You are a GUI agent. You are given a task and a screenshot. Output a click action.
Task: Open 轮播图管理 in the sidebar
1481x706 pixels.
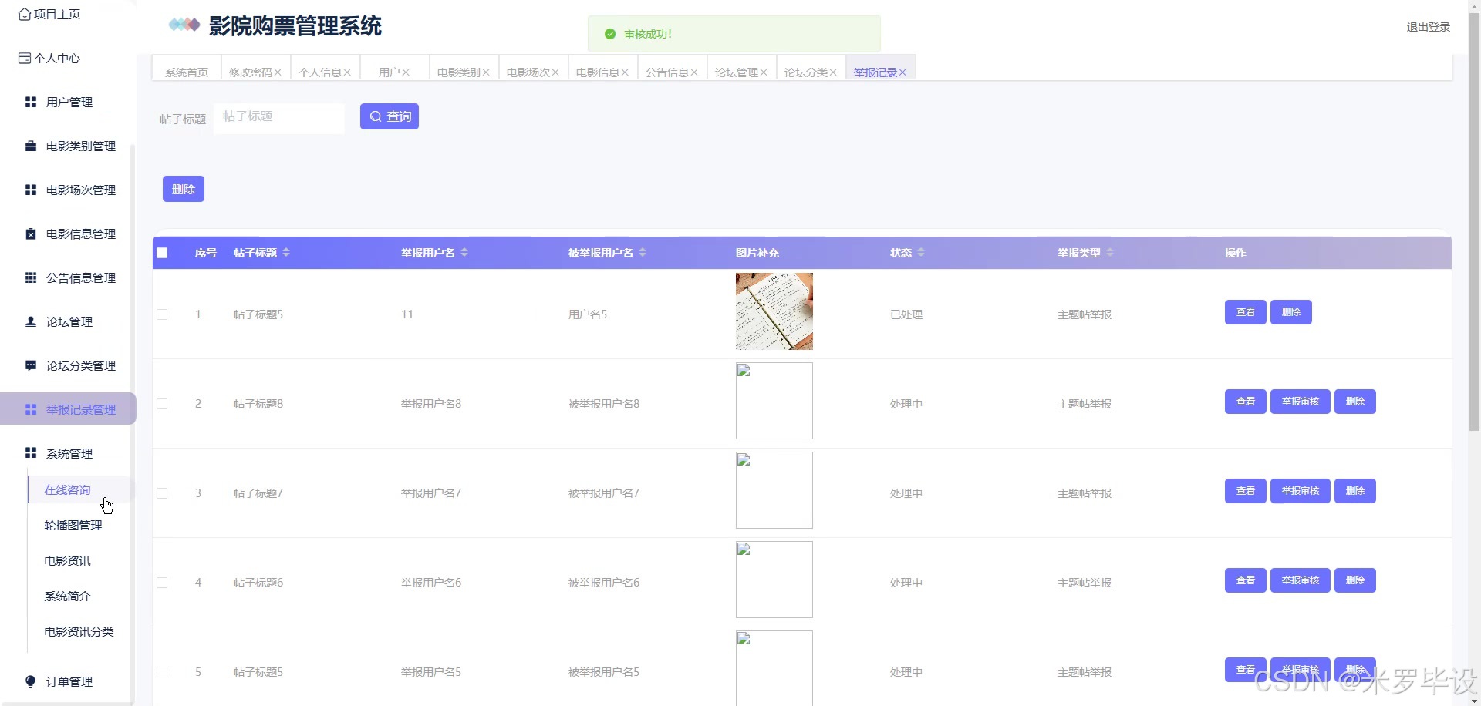(x=73, y=526)
